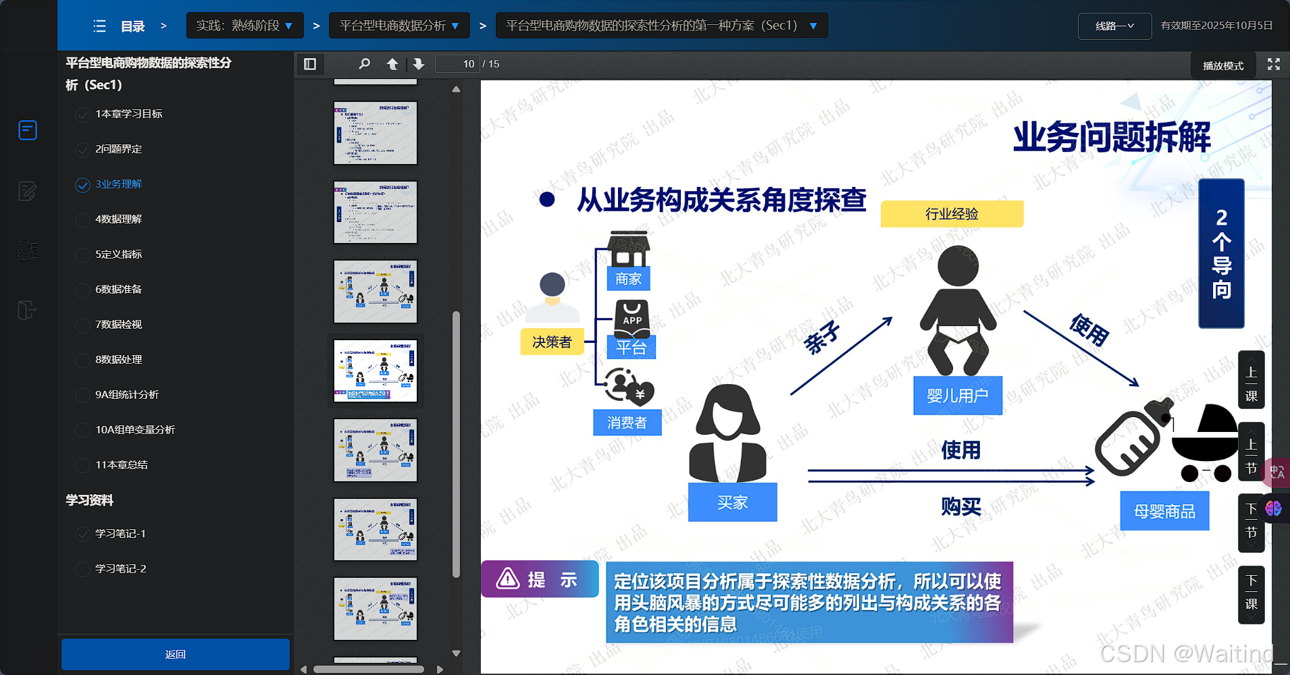Click the exit icon in left rail
Image resolution: width=1290 pixels, height=675 pixels.
[26, 310]
